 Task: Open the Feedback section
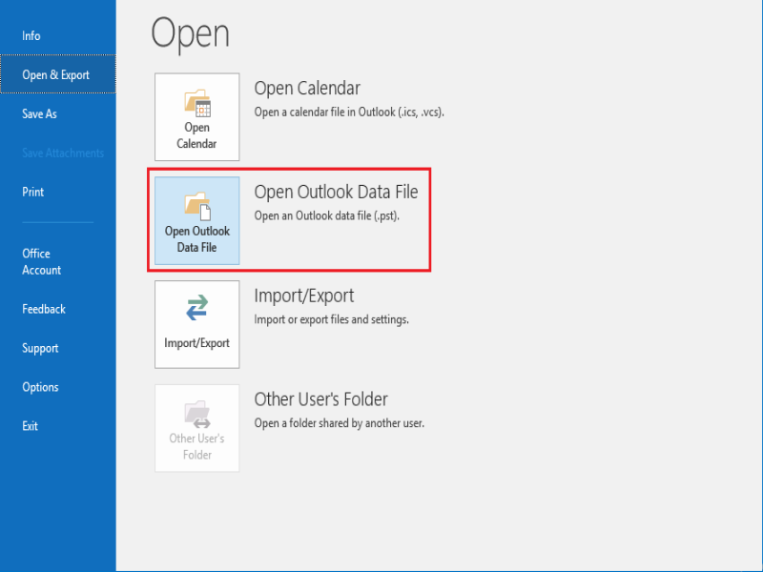pyautogui.click(x=44, y=309)
